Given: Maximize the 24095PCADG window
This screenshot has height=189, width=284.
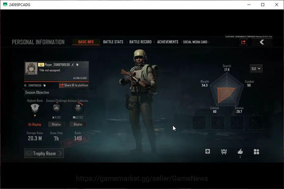Looking at the screenshot, I should pos(263,5).
